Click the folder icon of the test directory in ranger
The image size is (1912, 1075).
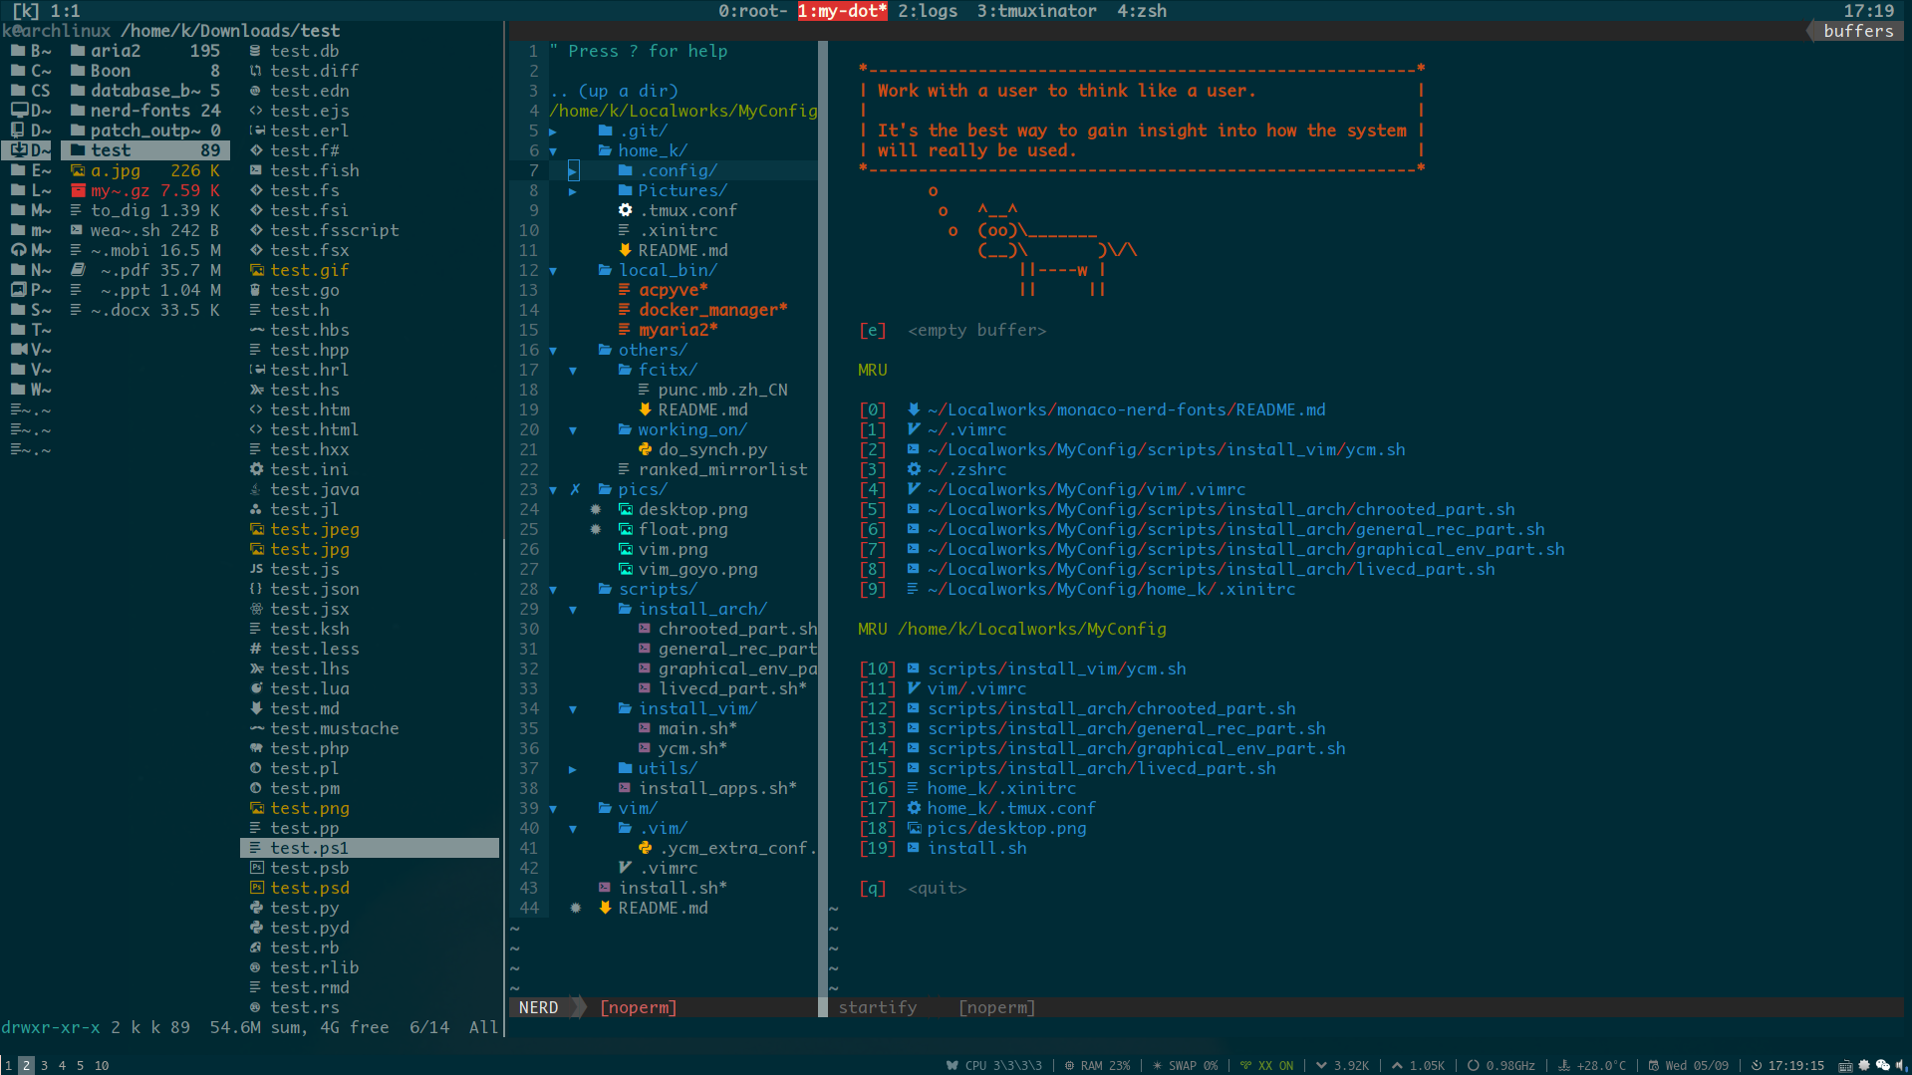[x=77, y=150]
